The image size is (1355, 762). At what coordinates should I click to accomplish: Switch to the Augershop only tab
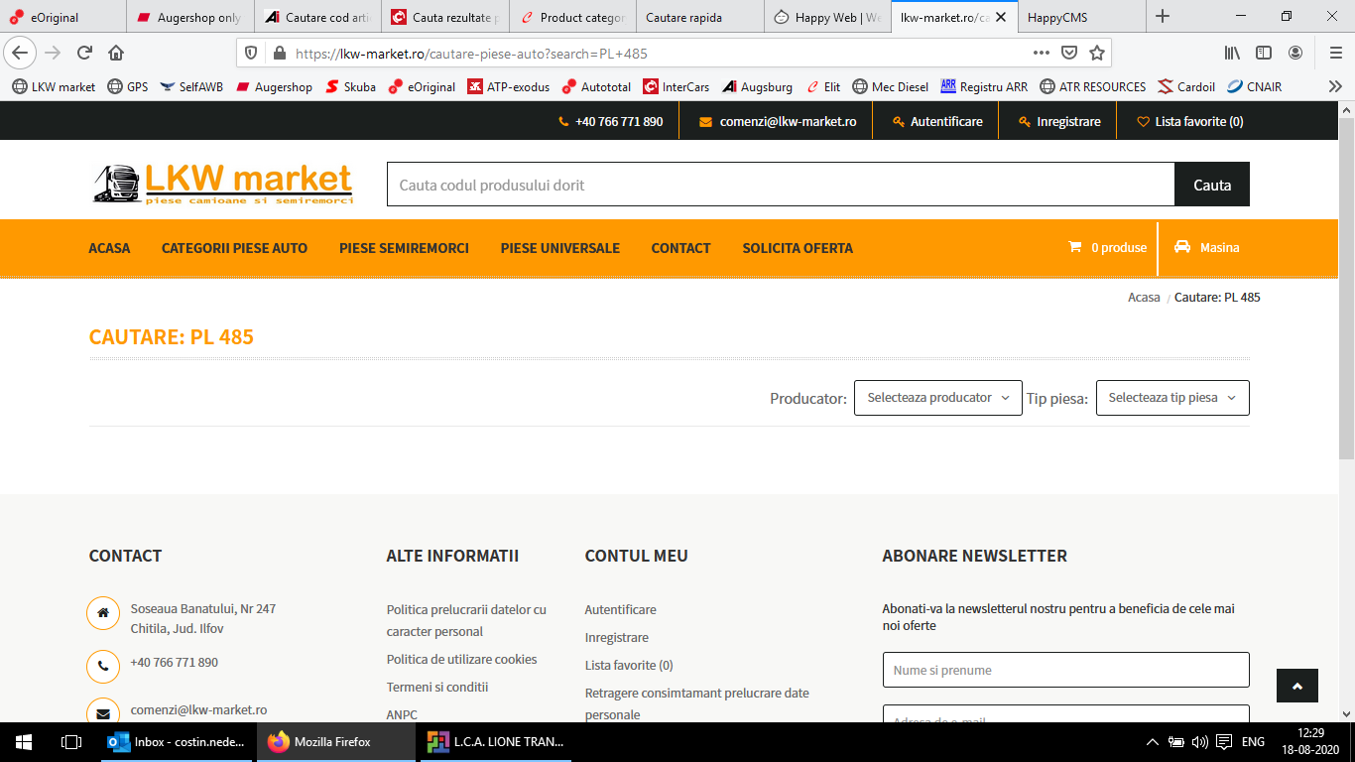tap(190, 17)
